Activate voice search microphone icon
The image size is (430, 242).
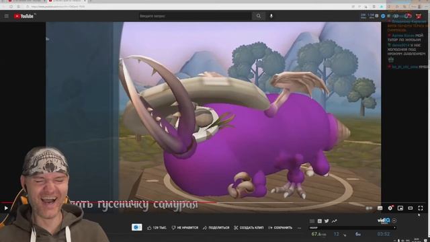[271, 16]
